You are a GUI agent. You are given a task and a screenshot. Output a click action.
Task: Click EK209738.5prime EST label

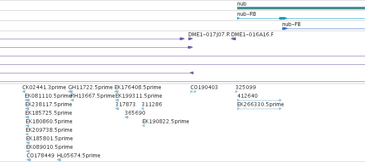coord(49,130)
